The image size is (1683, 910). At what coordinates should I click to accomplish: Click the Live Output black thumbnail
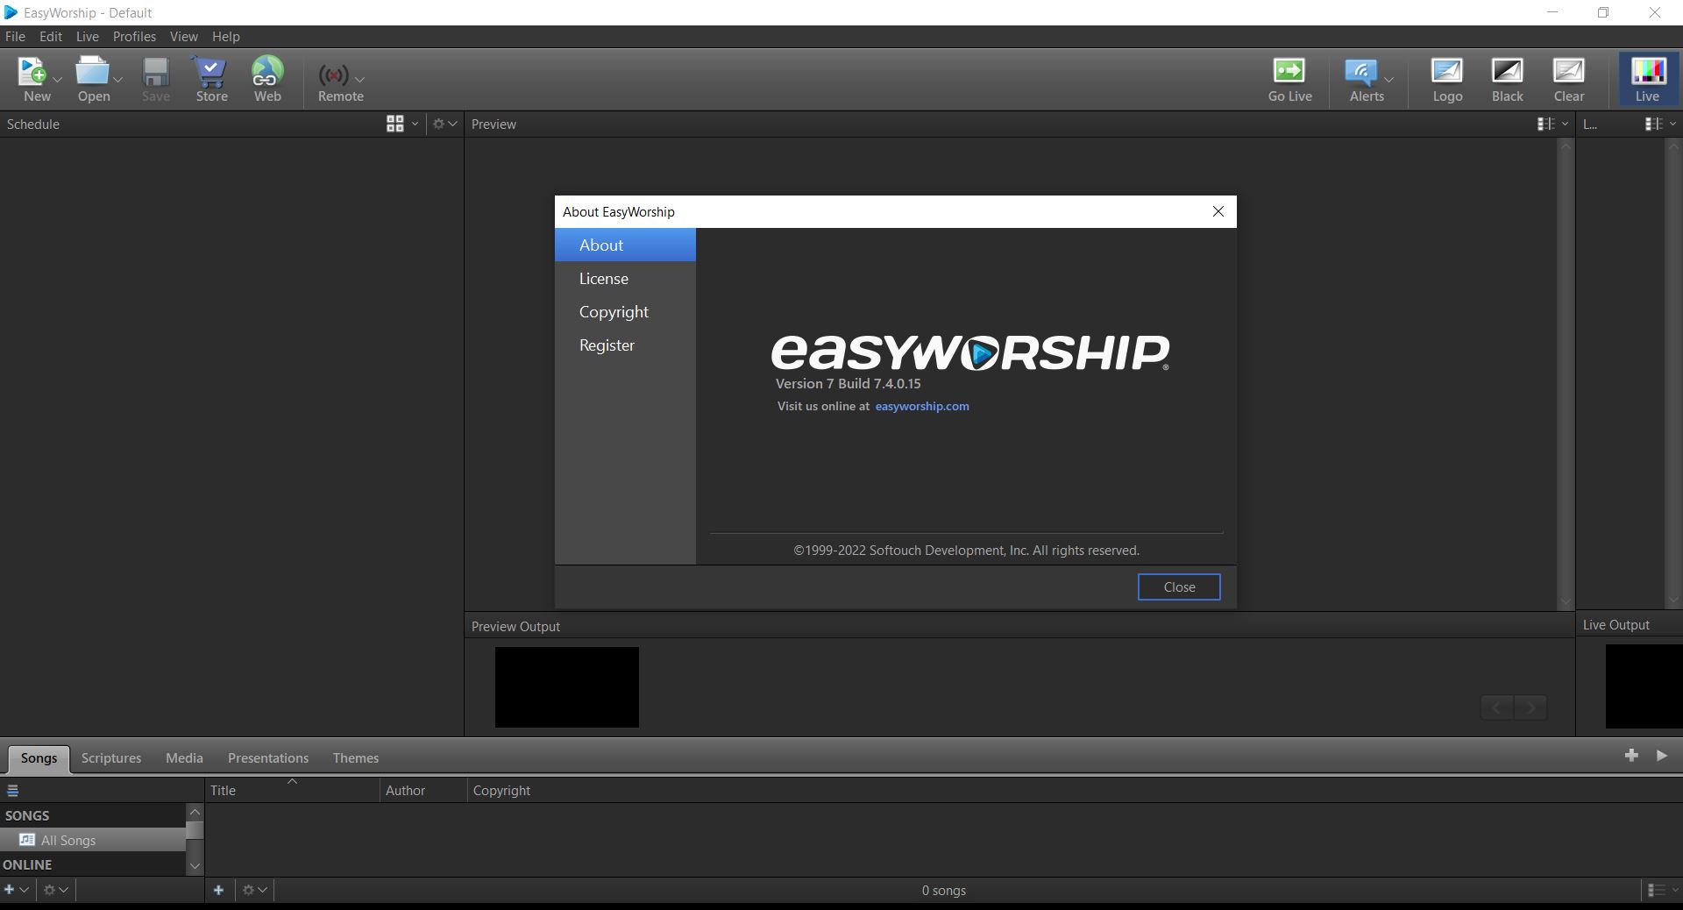coord(1644,686)
